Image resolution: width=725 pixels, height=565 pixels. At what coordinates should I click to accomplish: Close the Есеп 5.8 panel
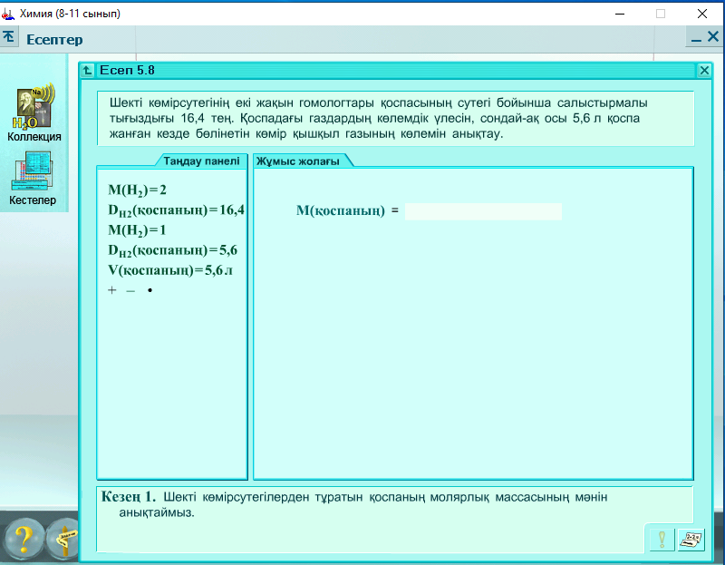pos(704,71)
